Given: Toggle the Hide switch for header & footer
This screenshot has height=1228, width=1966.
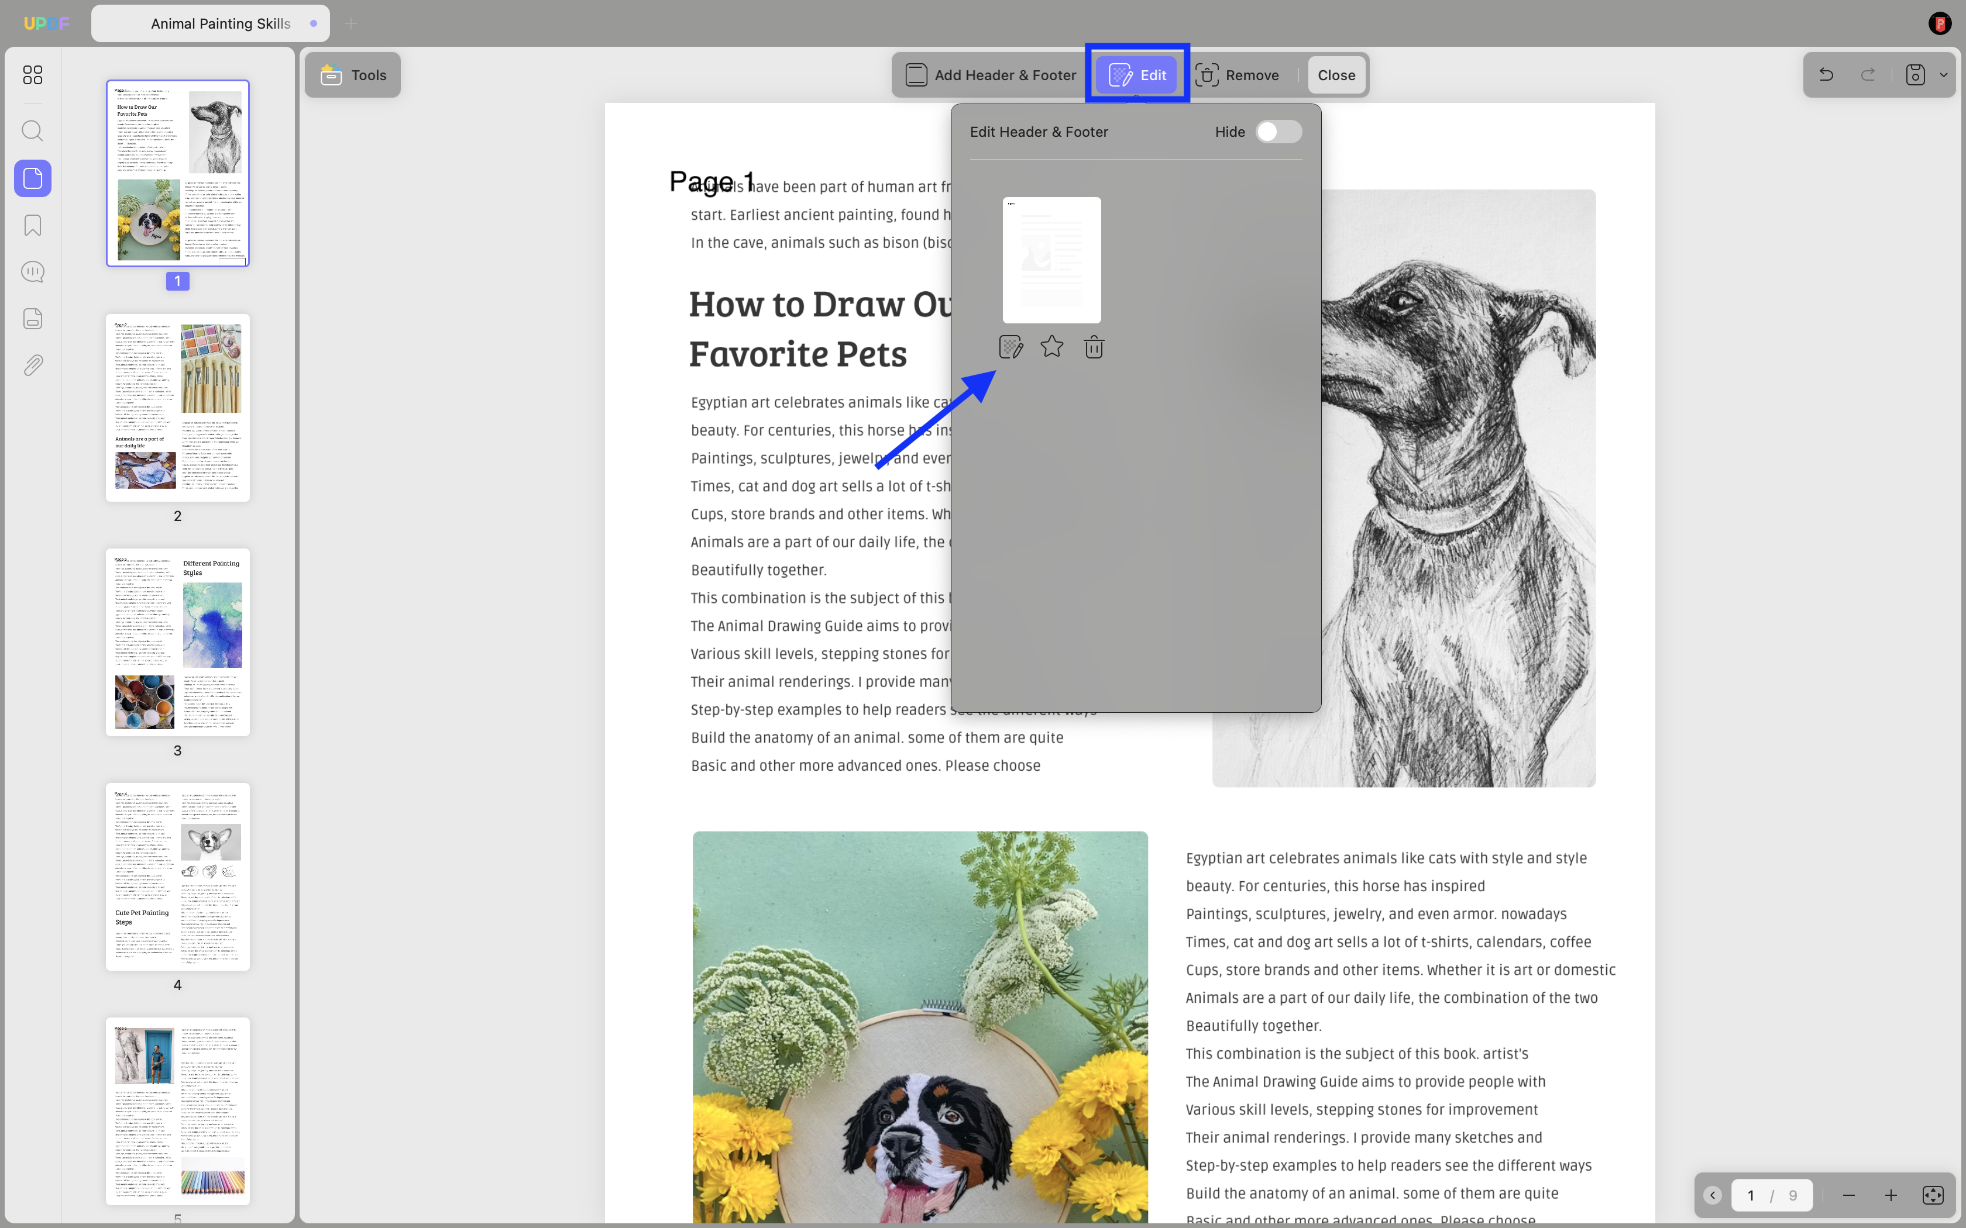Looking at the screenshot, I should pos(1278,132).
